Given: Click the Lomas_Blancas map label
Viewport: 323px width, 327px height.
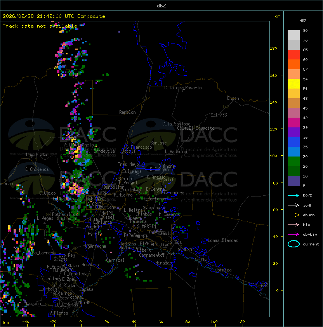Looking at the screenshot, I should coord(223,240).
